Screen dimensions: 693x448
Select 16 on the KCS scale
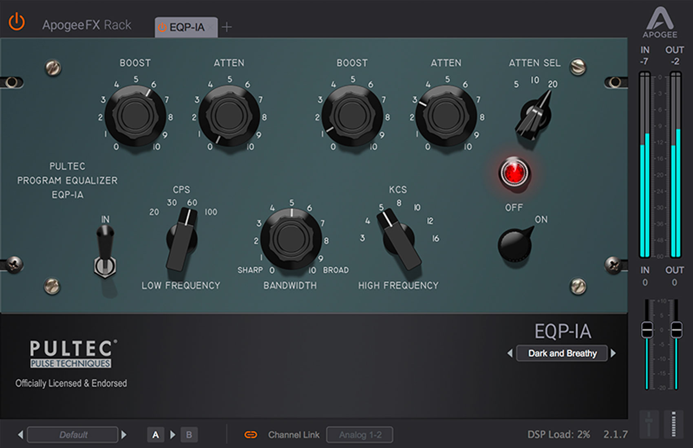pyautogui.click(x=436, y=238)
